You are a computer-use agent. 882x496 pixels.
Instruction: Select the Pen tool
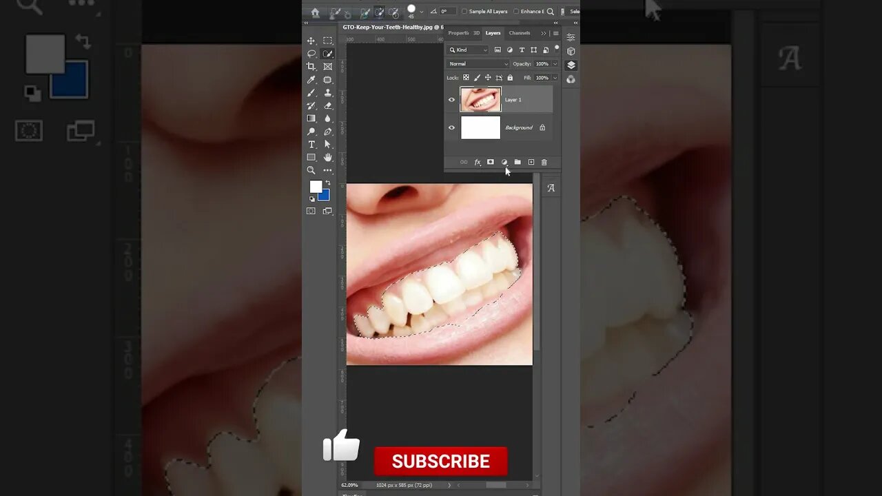pos(328,132)
